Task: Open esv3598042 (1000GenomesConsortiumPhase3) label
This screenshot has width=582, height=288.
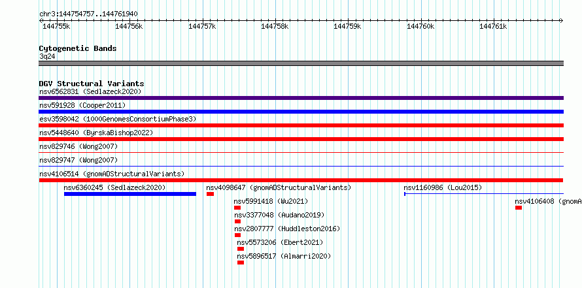Action: [118, 119]
